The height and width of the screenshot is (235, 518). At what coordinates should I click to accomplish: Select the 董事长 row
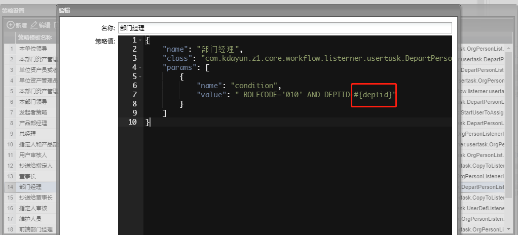(27, 176)
